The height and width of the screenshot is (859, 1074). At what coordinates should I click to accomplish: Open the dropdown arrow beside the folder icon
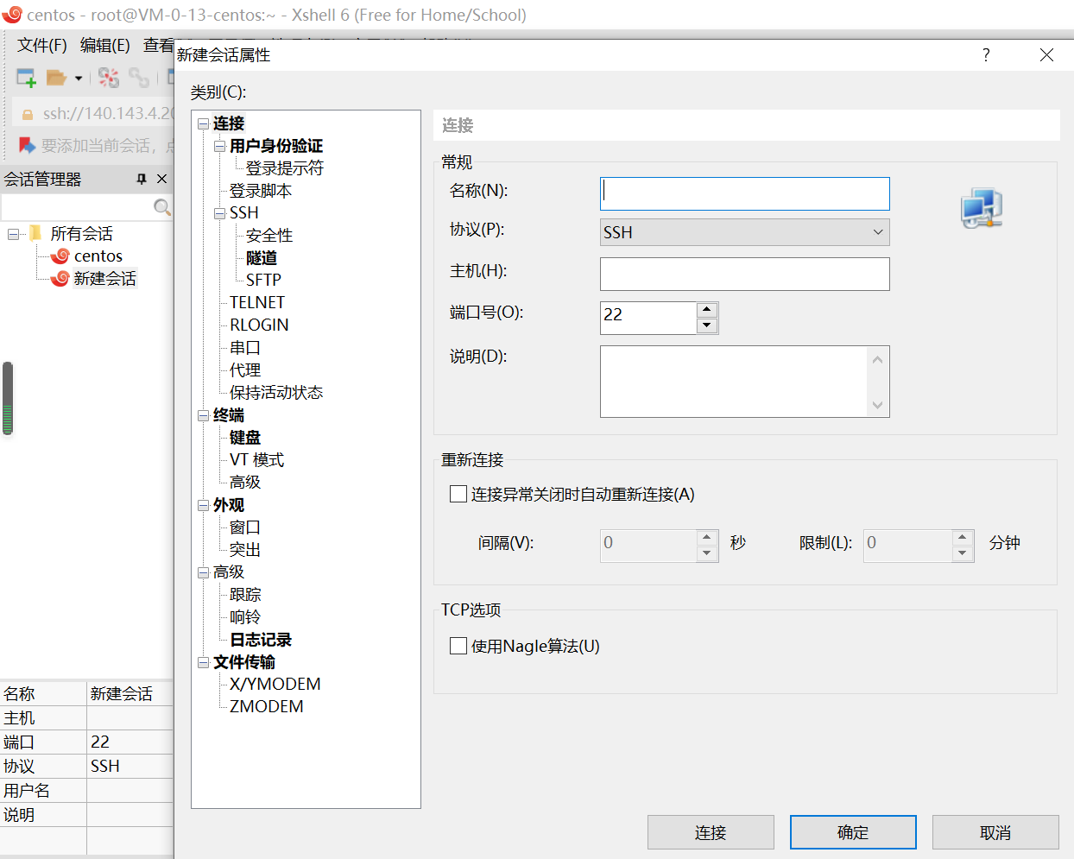click(x=79, y=79)
